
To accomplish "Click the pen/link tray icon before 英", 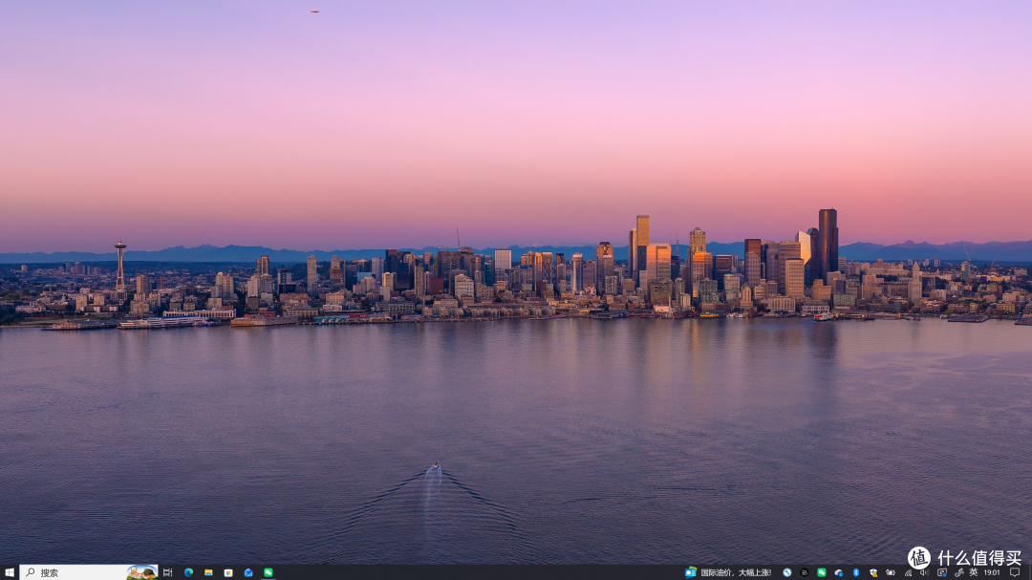I will 959,572.
